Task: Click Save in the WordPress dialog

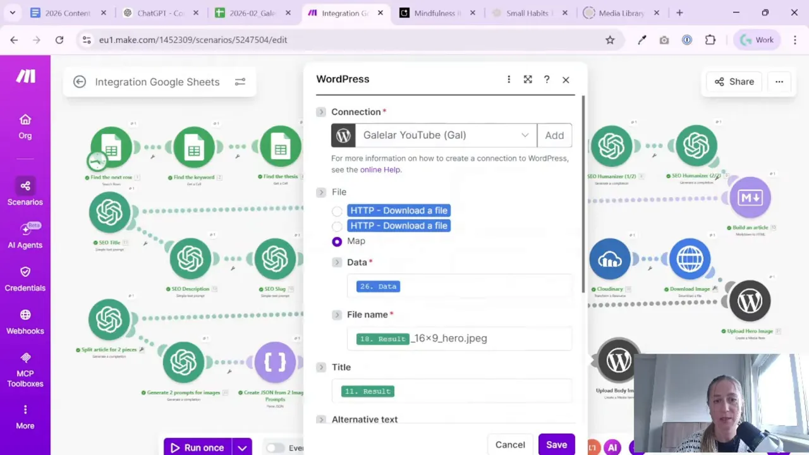Action: click(556, 445)
